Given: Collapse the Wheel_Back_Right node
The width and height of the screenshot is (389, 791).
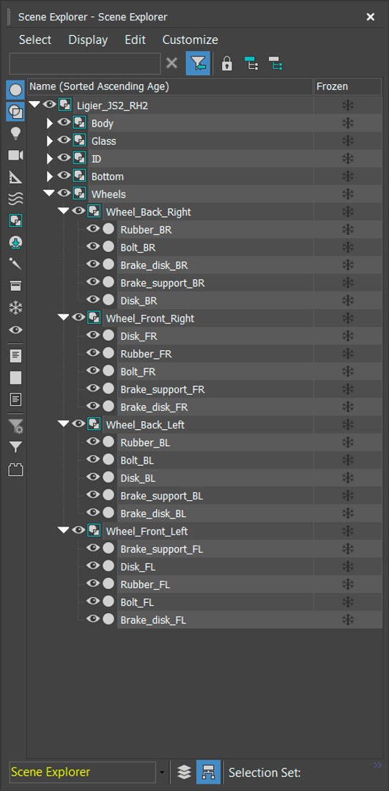Looking at the screenshot, I should pos(64,212).
